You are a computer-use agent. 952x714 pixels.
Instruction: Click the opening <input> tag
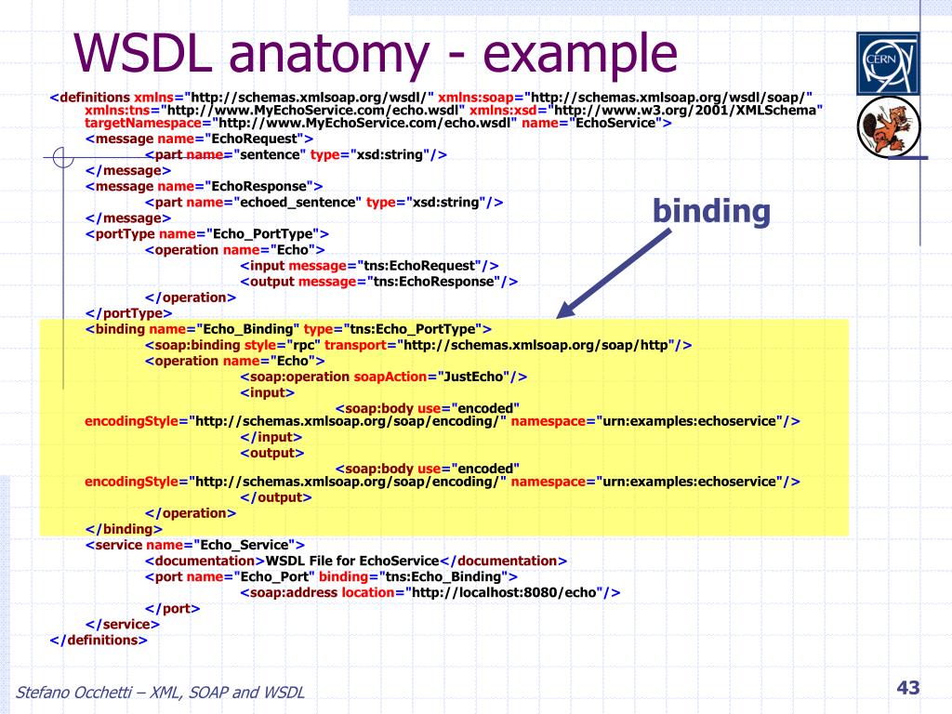tap(267, 393)
